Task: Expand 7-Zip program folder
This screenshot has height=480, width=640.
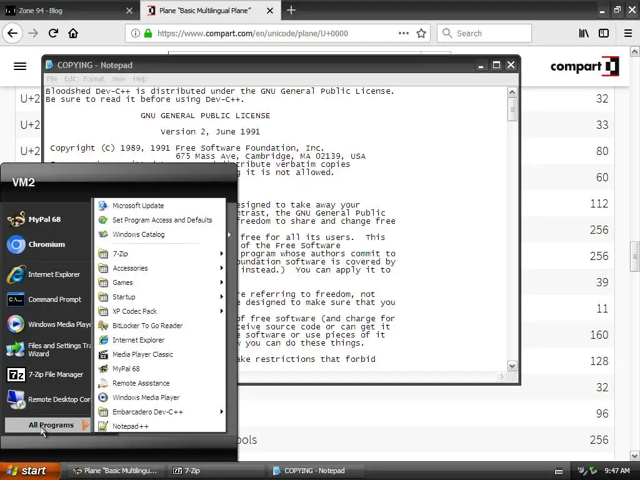Action: point(161,254)
